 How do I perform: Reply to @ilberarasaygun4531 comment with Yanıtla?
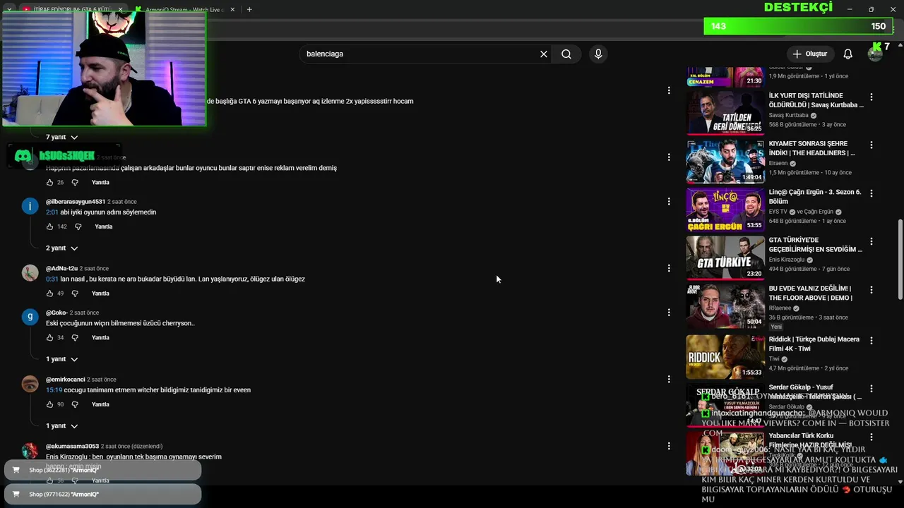click(x=104, y=226)
